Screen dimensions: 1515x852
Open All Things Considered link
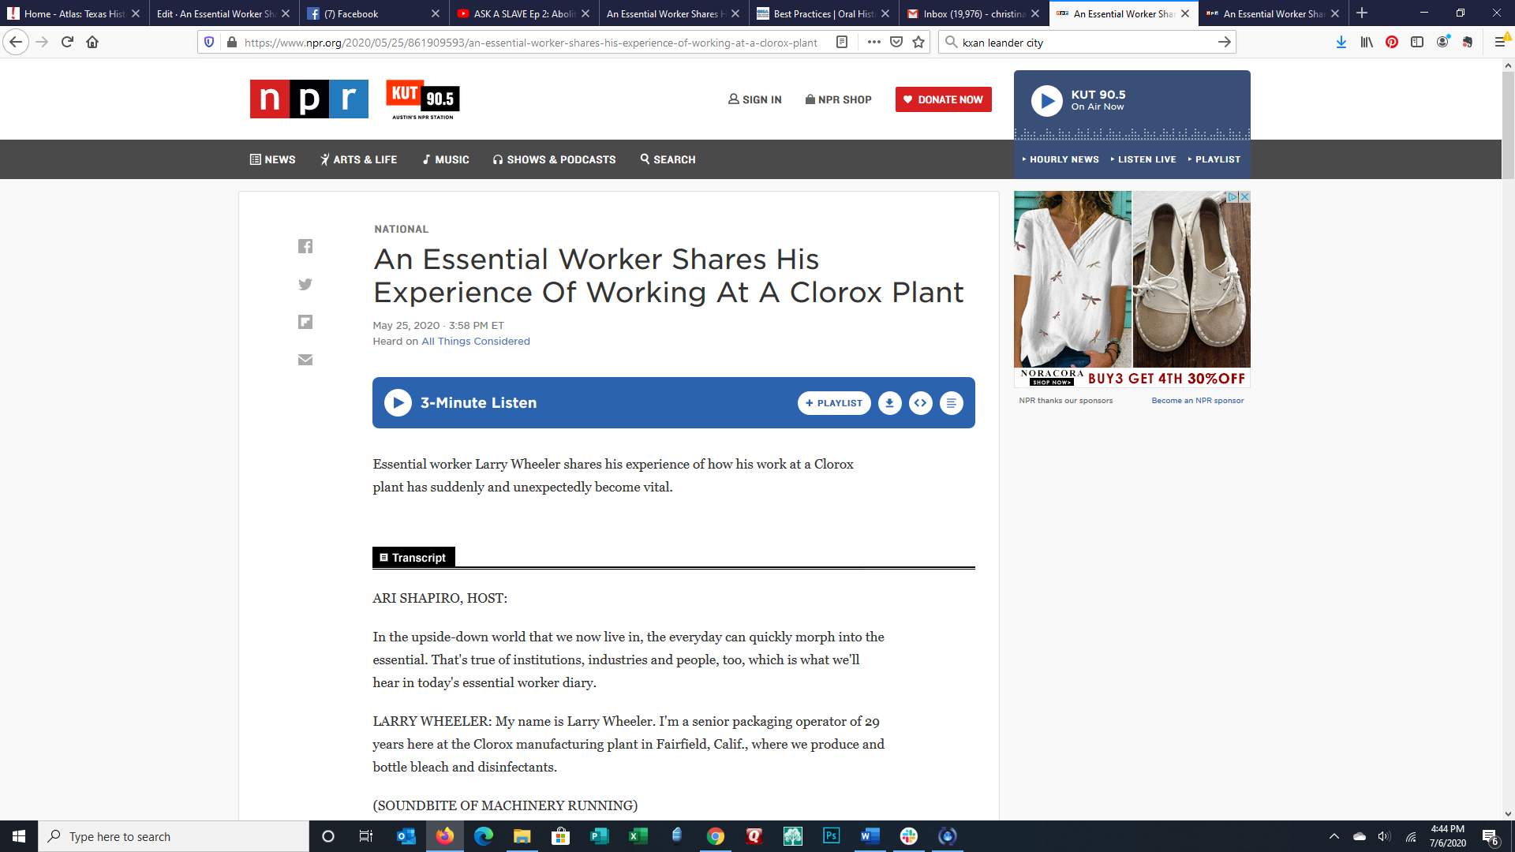pos(475,342)
